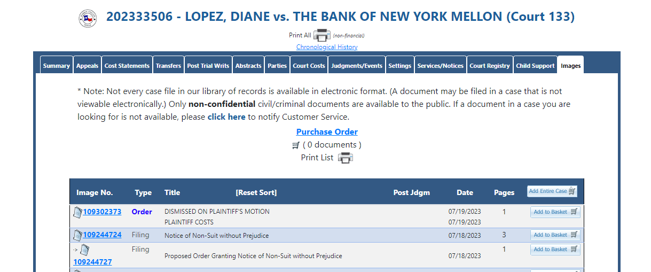Screen dimensions: 651x272
Task: Open the Chronological History link
Action: tap(327, 47)
